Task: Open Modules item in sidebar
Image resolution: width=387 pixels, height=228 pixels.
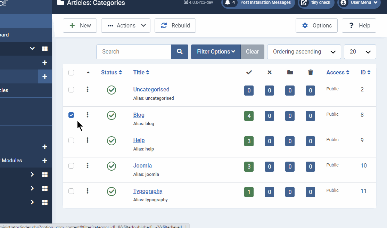Action: pyautogui.click(x=11, y=161)
